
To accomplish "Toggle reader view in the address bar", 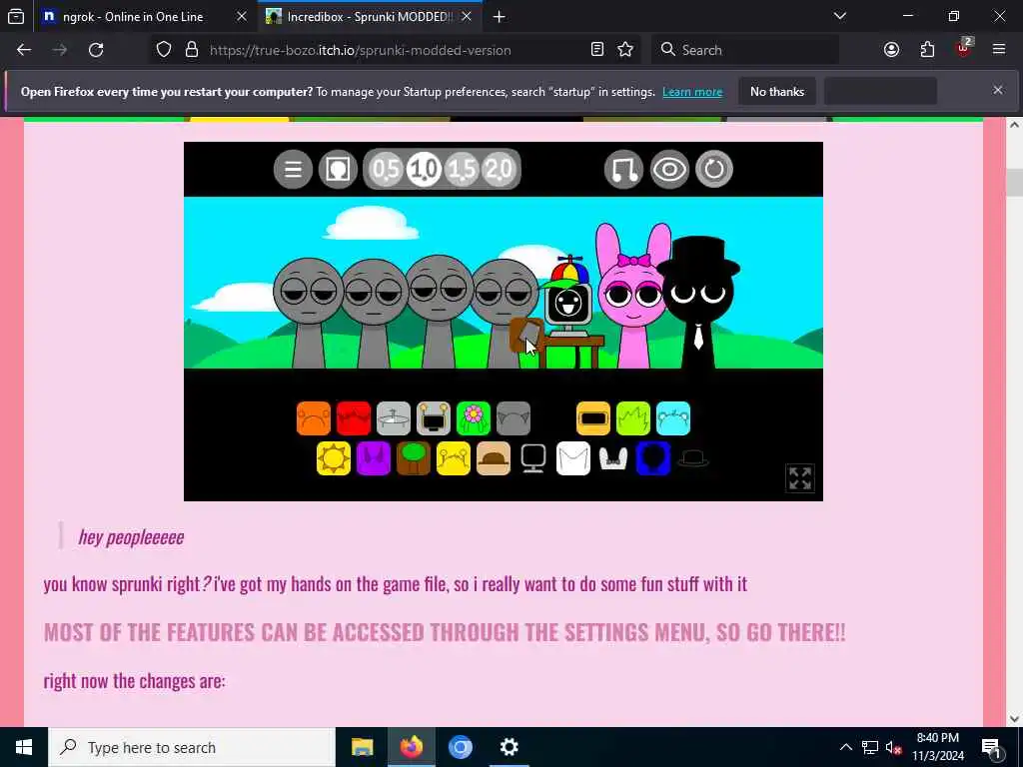I will (597, 50).
